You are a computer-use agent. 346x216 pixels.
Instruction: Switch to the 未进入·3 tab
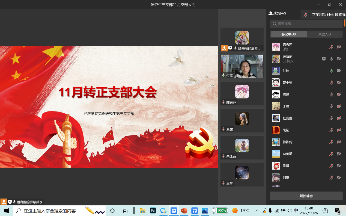324,34
